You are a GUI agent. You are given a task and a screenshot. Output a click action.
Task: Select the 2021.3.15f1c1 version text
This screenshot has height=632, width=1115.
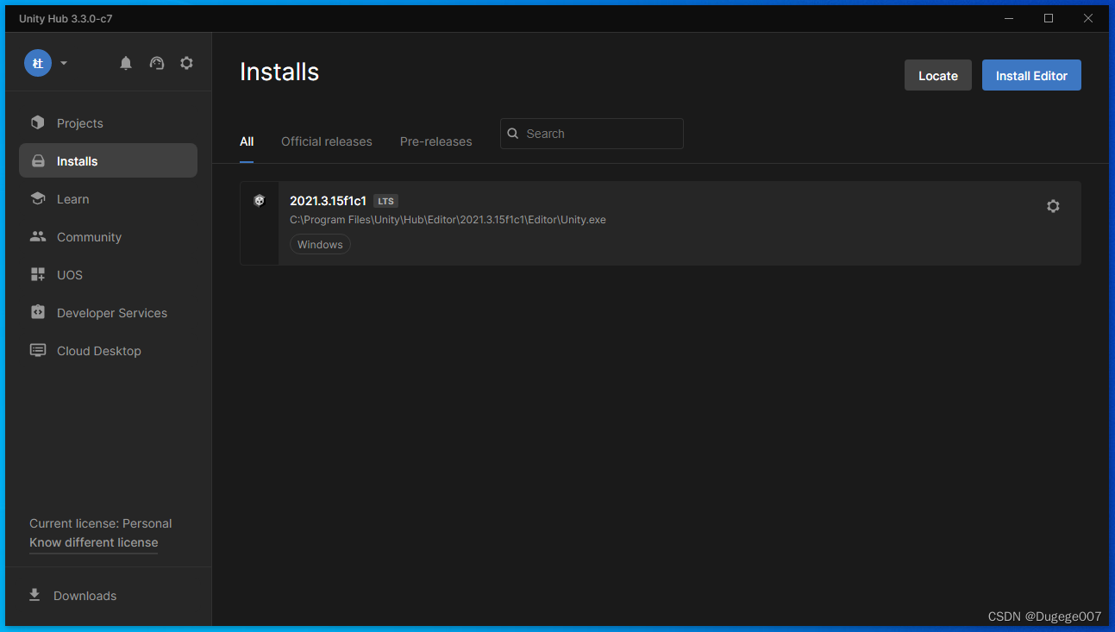click(328, 201)
